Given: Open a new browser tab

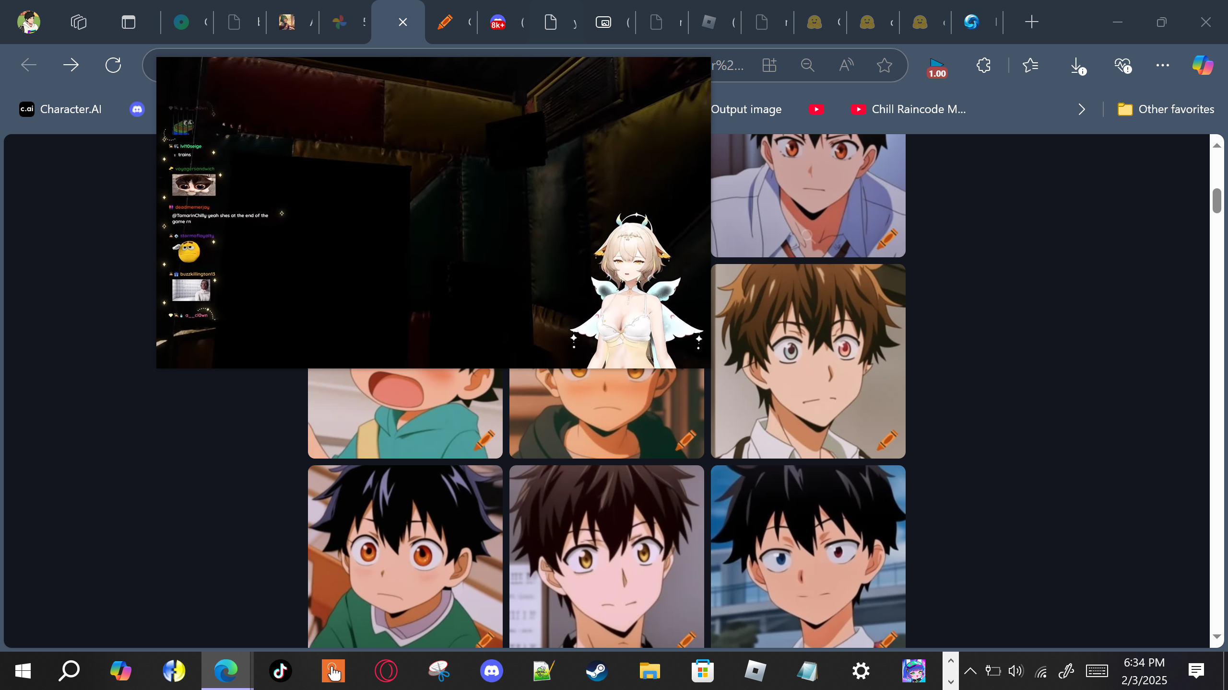Looking at the screenshot, I should (1031, 22).
